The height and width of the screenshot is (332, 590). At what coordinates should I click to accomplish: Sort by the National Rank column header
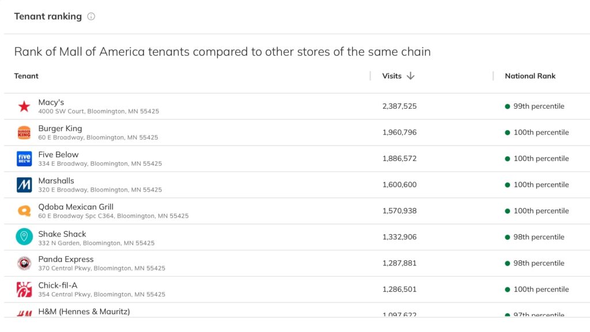530,75
